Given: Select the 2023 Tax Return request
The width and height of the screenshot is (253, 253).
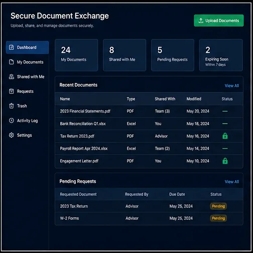Looking at the screenshot, I should (x=74, y=206).
